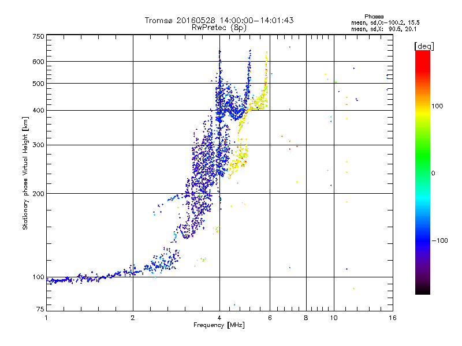Click the x-axis '4' tick label

click(x=219, y=318)
